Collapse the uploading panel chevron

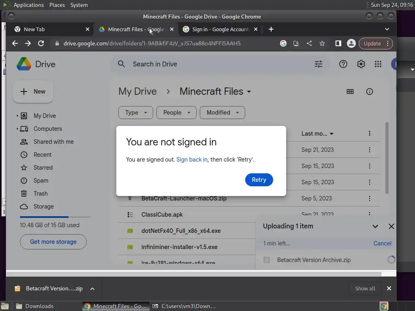pyautogui.click(x=375, y=226)
